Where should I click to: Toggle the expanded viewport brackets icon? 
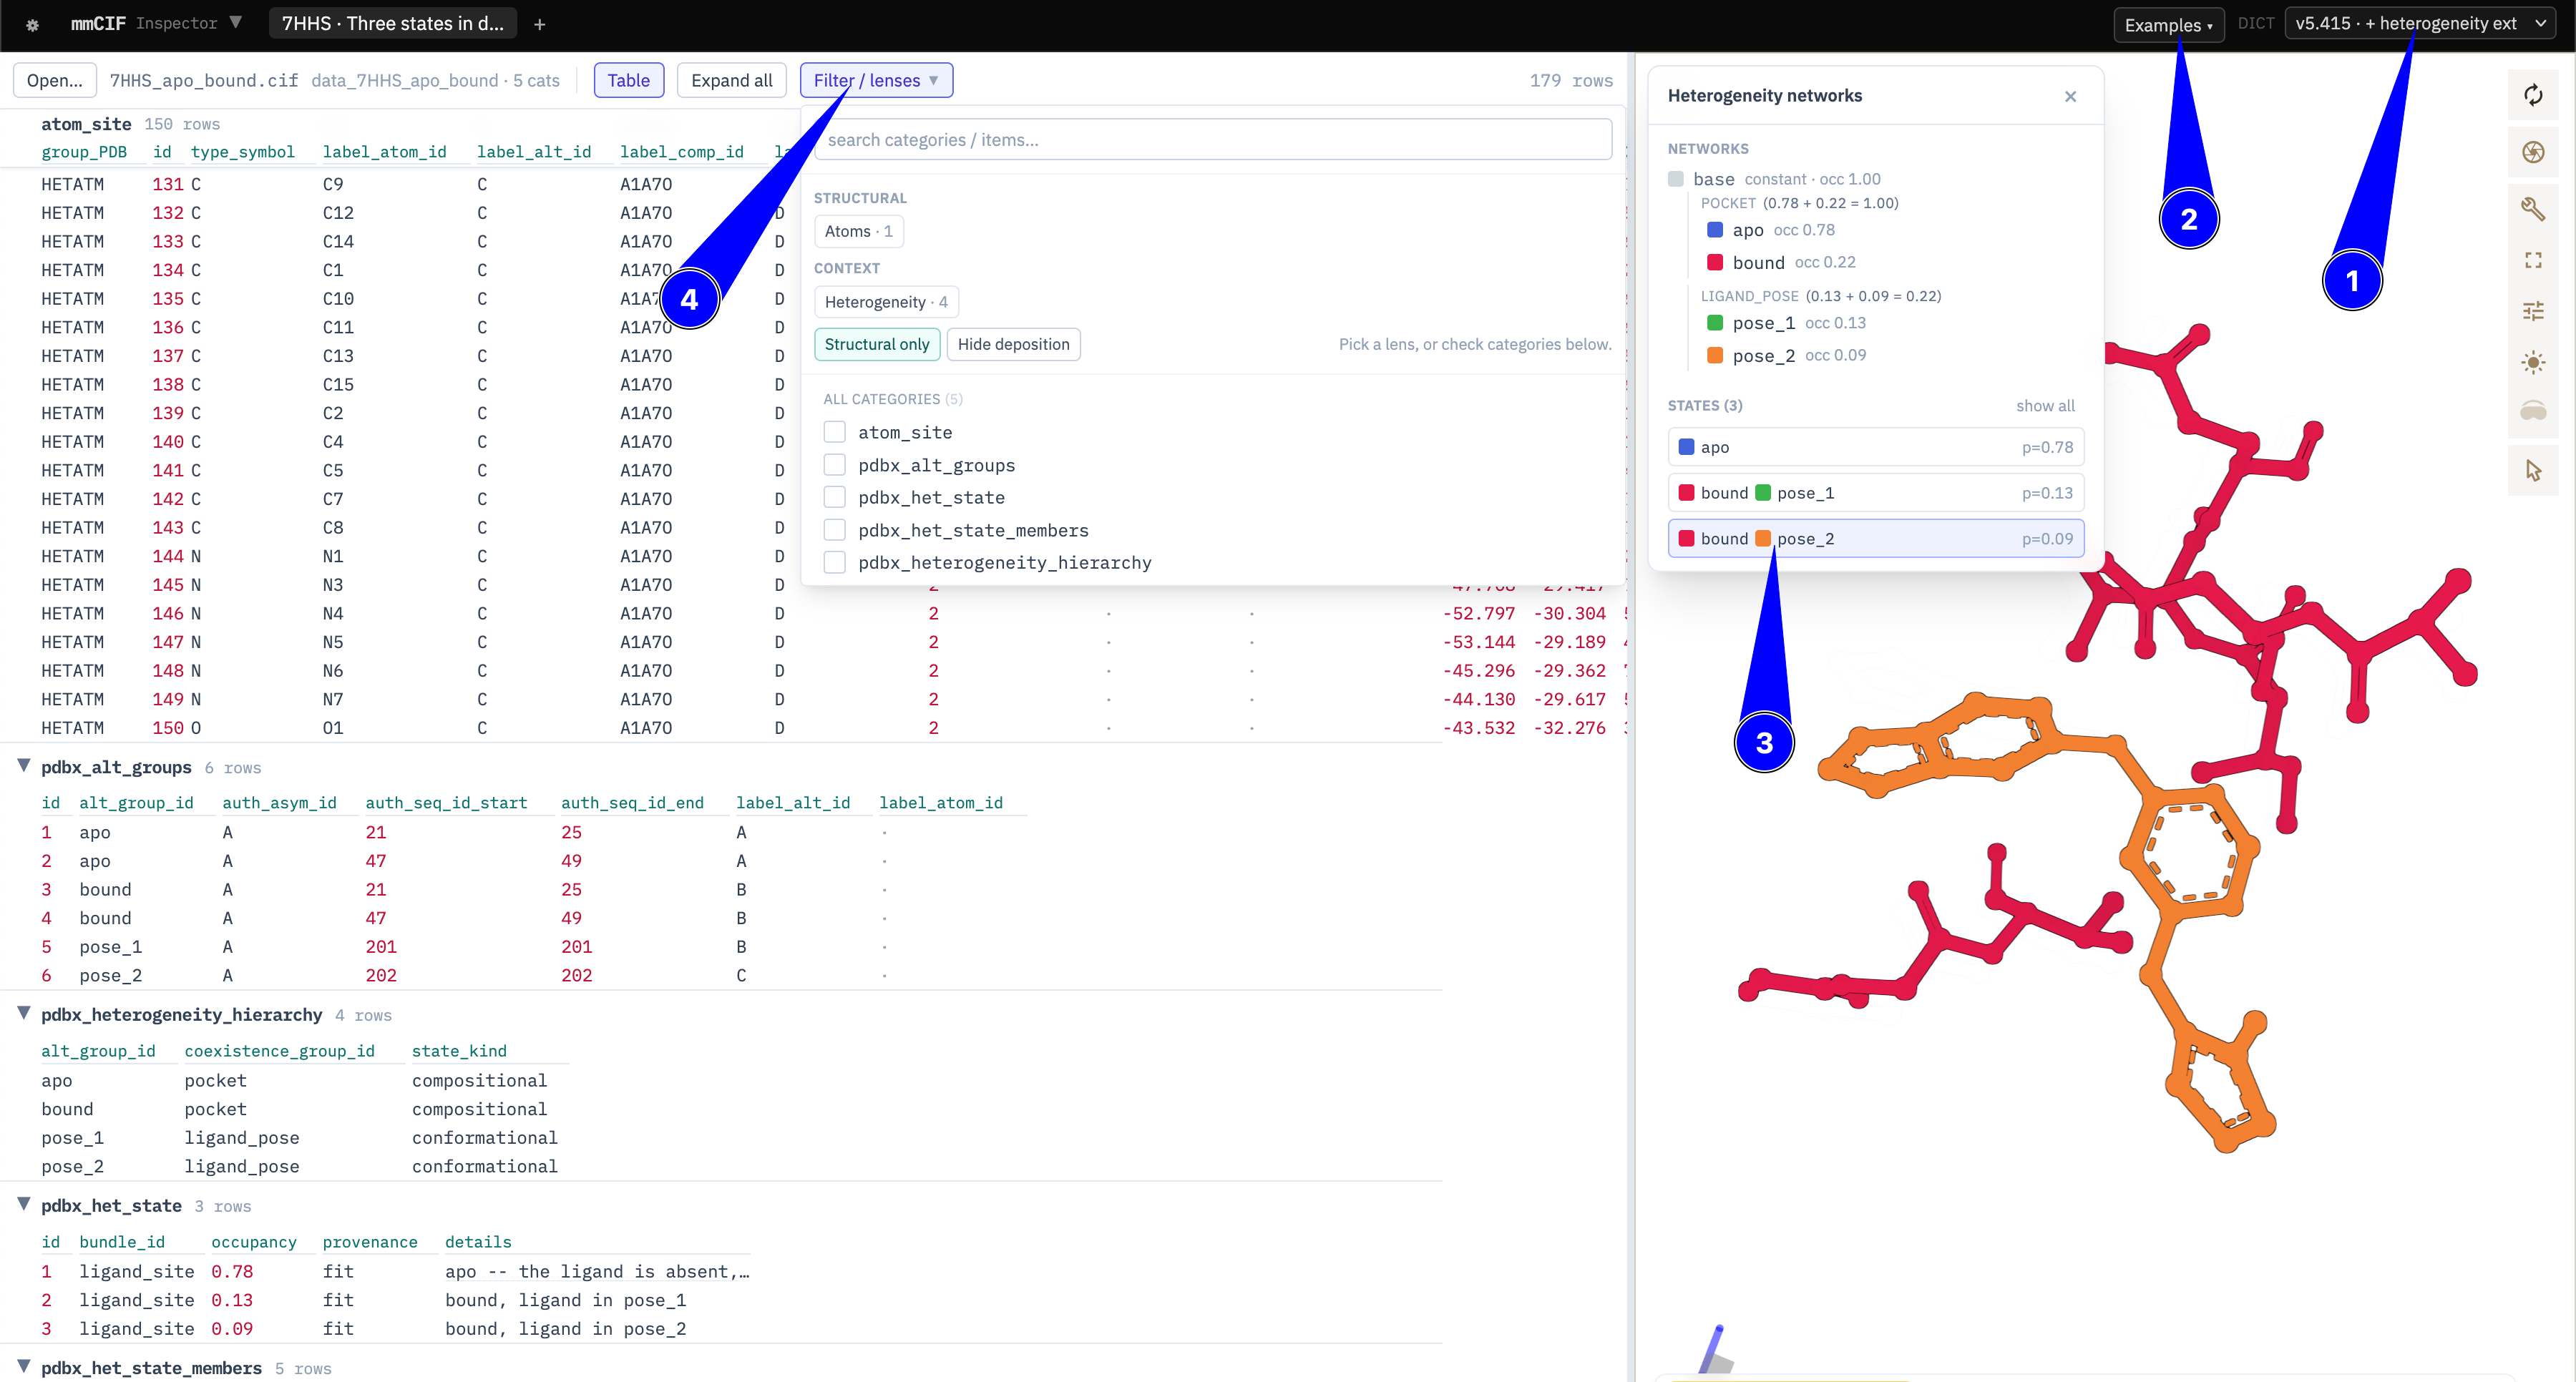[2532, 260]
